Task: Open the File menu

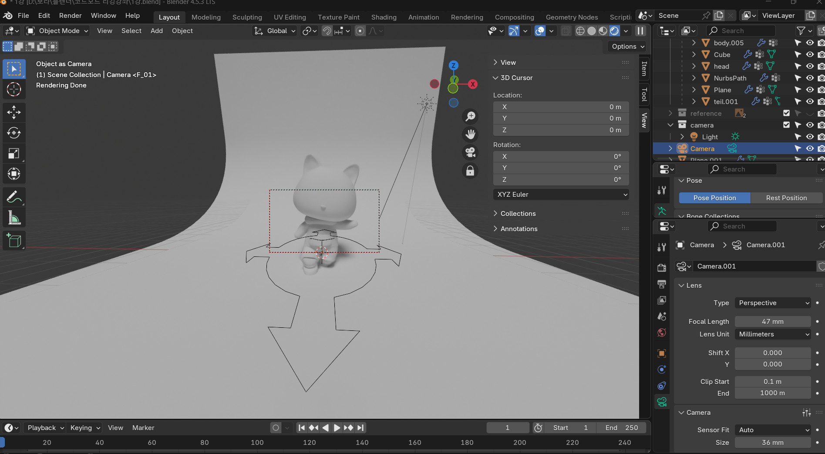Action: [x=24, y=16]
